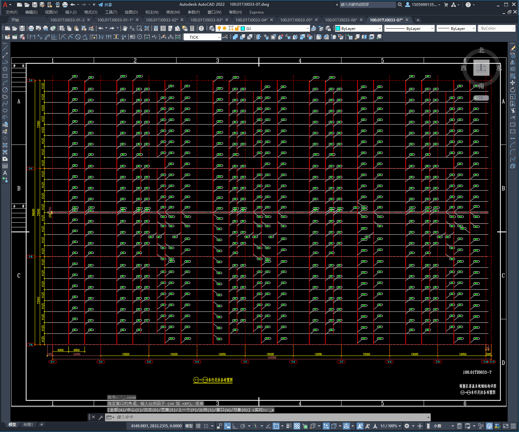
Task: Toggle lineweight display
Action: coord(289,426)
